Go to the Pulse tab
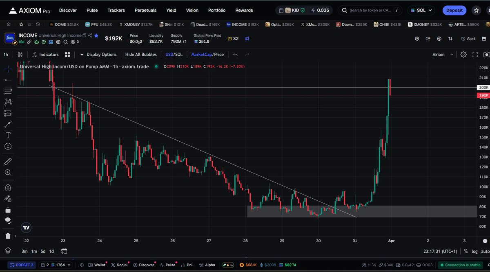The image size is (490, 272). point(92,10)
